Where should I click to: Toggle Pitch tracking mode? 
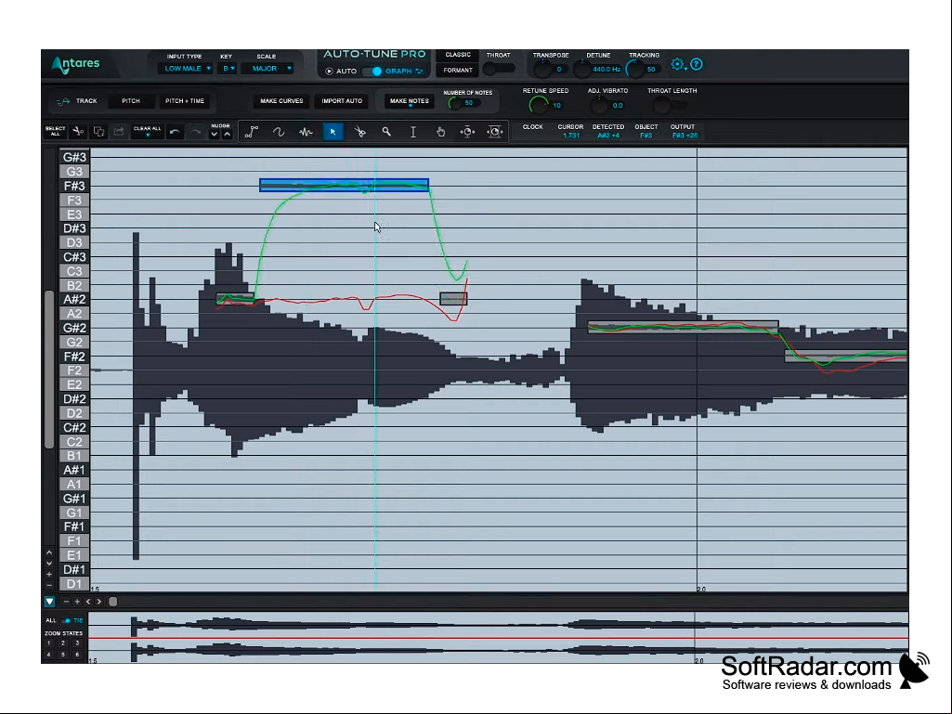[131, 101]
